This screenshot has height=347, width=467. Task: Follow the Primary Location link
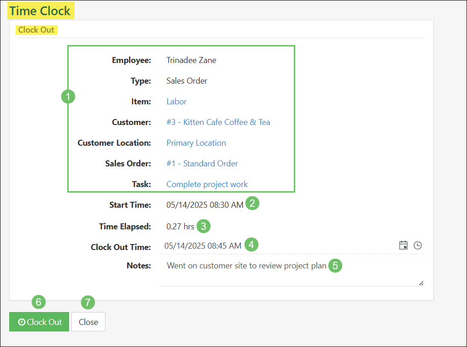tap(196, 143)
